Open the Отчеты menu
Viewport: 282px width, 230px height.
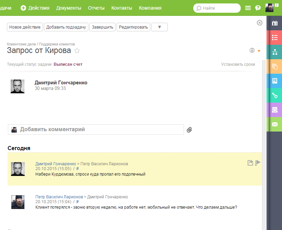point(96,8)
